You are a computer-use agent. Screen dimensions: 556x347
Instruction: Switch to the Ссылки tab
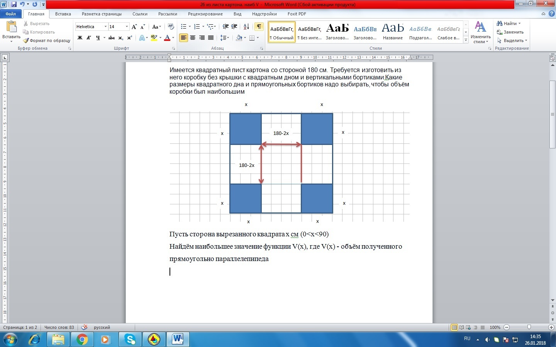point(140,14)
